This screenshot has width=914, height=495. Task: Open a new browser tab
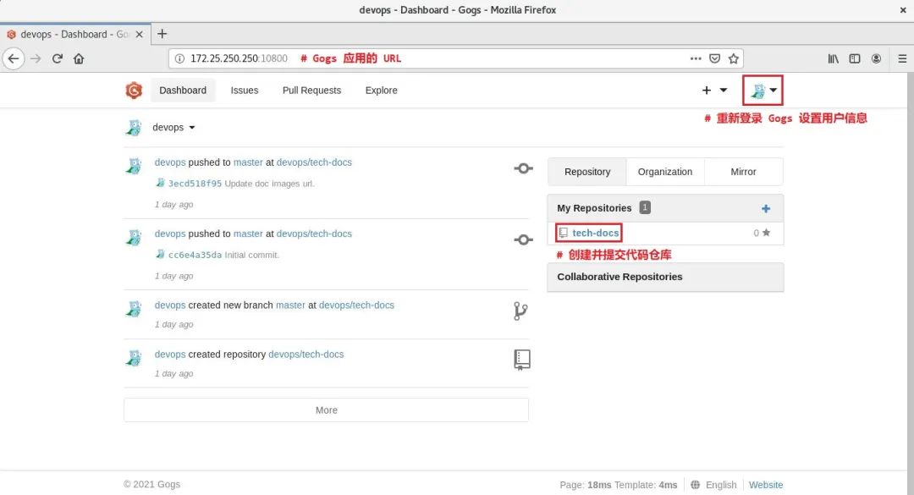tap(162, 34)
